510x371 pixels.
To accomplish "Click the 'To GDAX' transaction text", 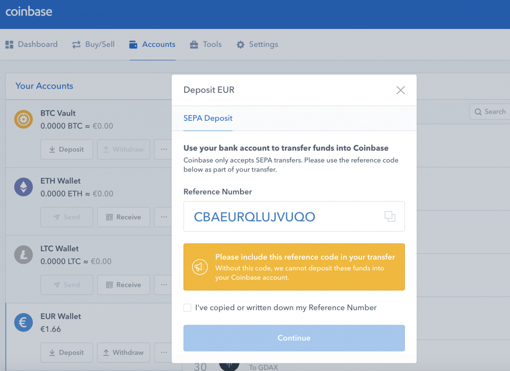I will pyautogui.click(x=263, y=367).
